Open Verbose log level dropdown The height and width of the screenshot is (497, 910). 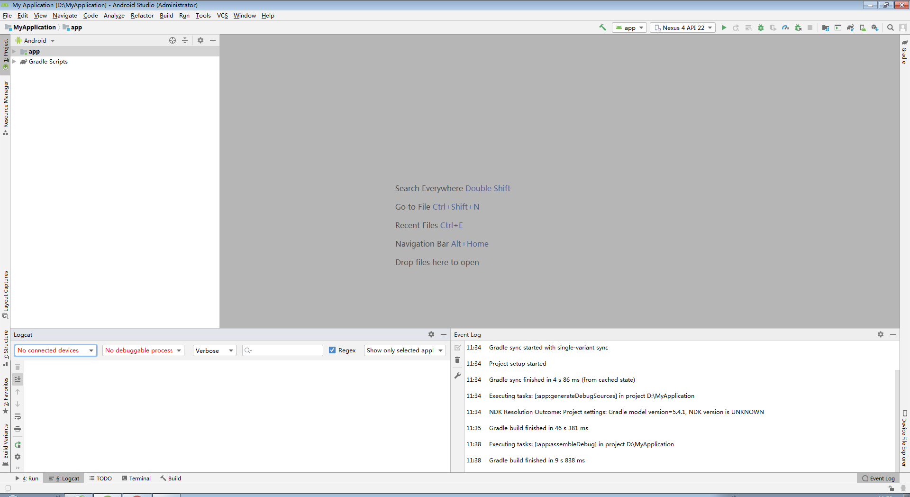(x=214, y=350)
